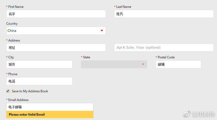The height and width of the screenshot is (120, 217).
Task: Click the Weibo logo watermark icon
Action: [x=187, y=114]
